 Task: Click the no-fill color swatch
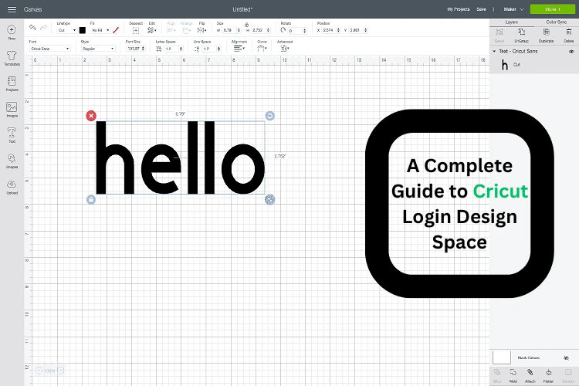tap(116, 30)
